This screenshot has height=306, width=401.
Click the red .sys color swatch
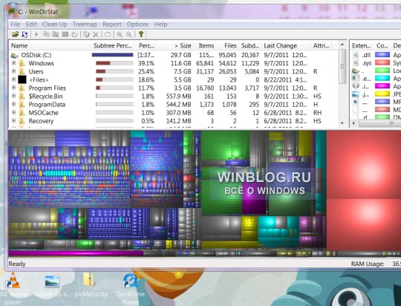[x=382, y=62]
